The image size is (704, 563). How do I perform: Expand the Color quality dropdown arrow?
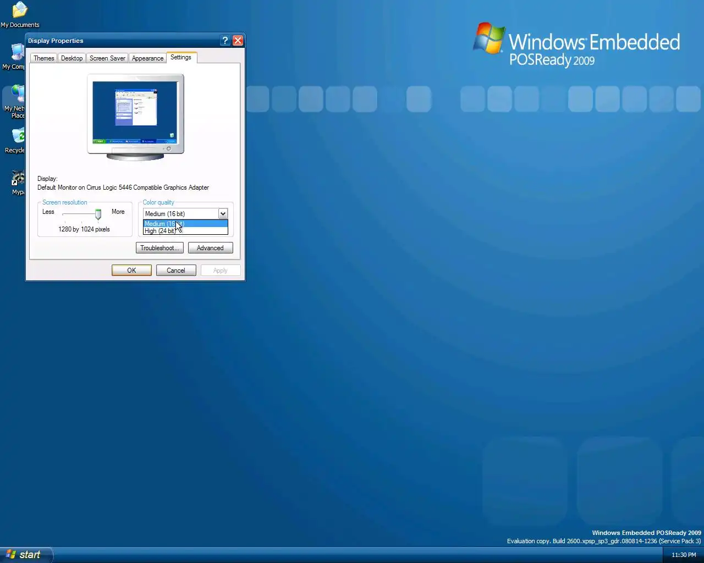223,214
